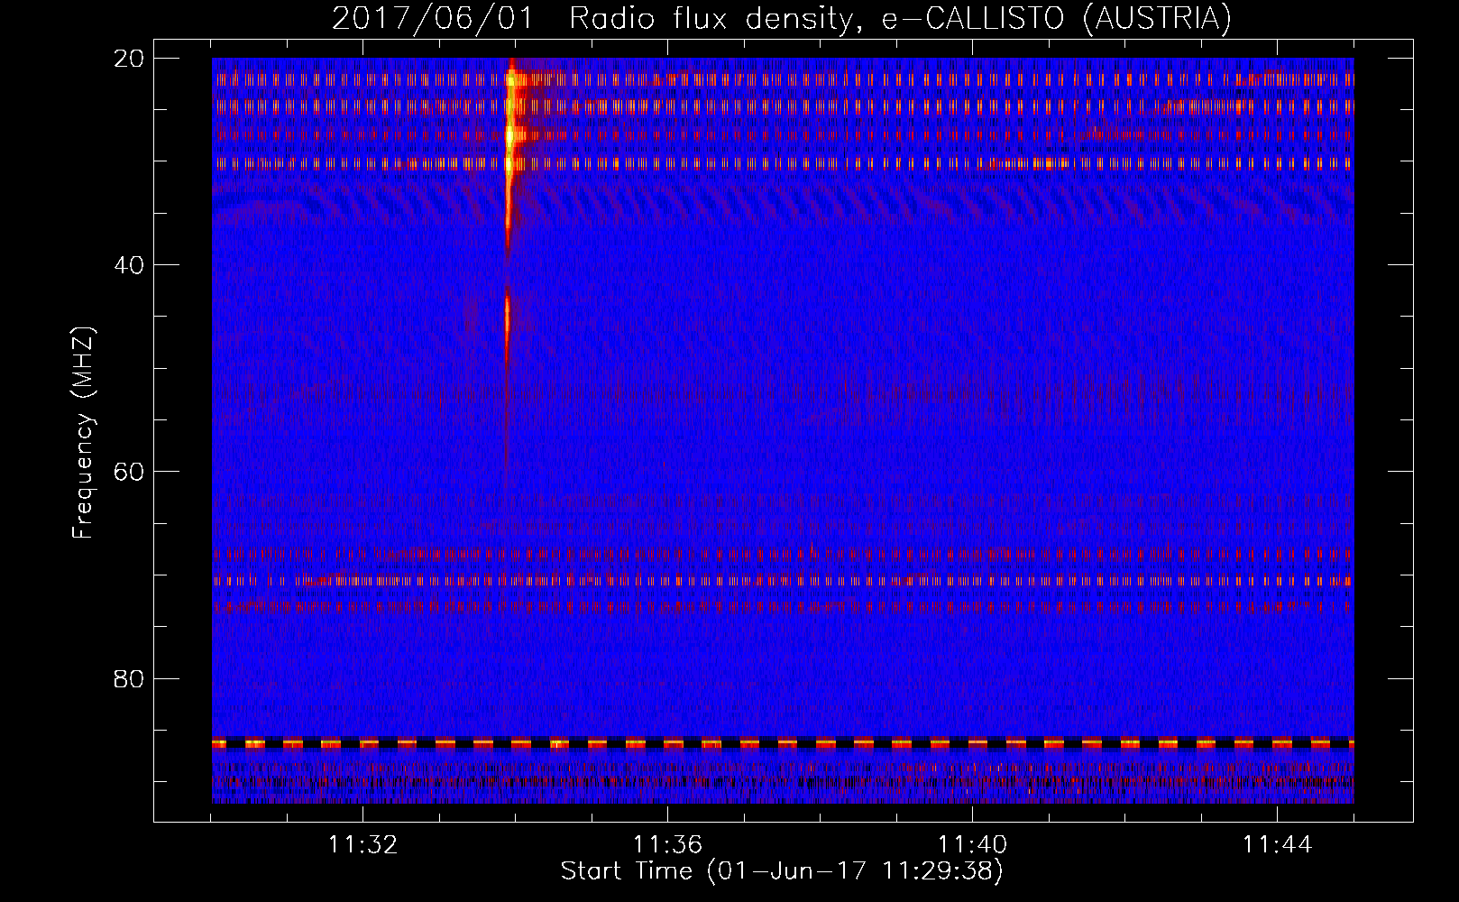Click the 11:40 time tick label
1459x902 pixels.
pos(973,845)
